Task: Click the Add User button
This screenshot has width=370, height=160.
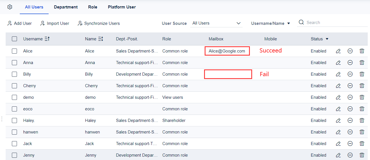Action: (20, 23)
